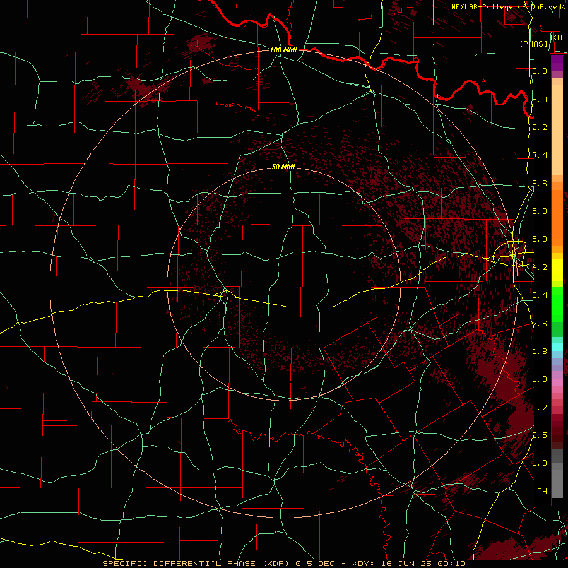The image size is (568, 568).
Task: Click the peach/tan segment of the color bar
Action: pyautogui.click(x=557, y=131)
